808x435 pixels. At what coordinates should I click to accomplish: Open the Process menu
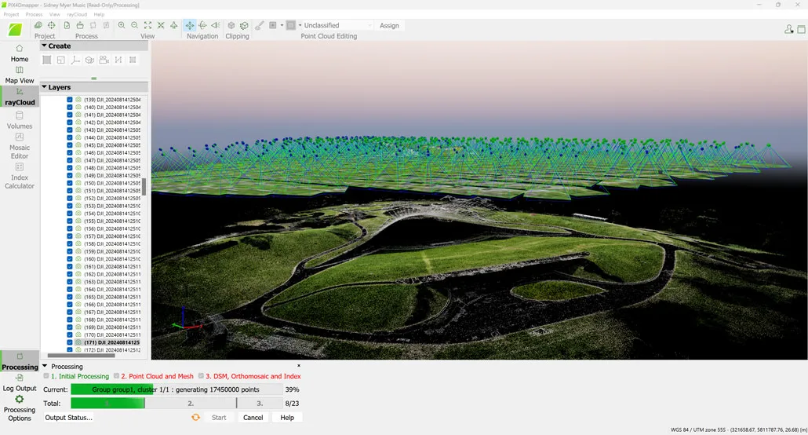pyautogui.click(x=34, y=14)
